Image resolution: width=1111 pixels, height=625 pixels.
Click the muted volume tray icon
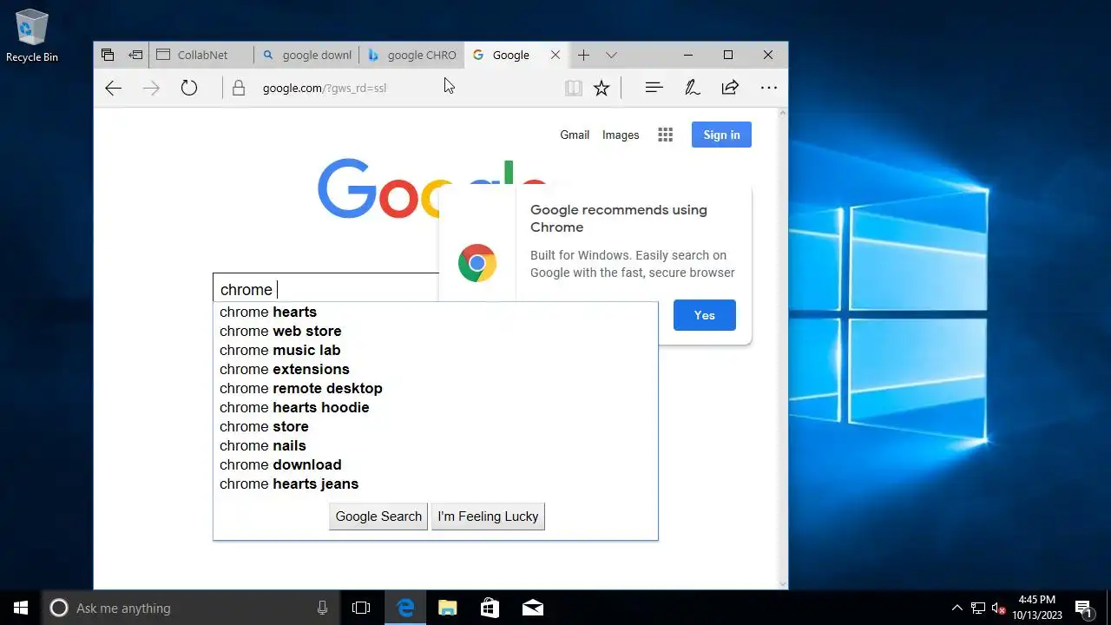pos(999,608)
